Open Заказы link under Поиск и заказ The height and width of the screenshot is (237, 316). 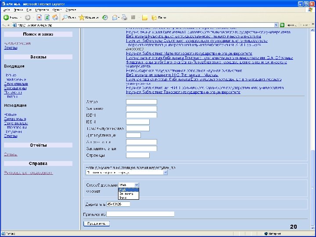point(11,48)
